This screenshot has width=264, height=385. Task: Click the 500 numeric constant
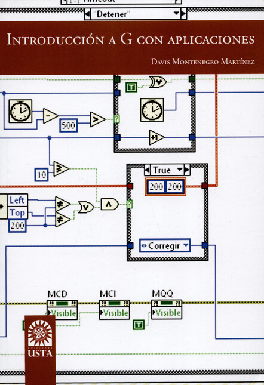point(69,125)
